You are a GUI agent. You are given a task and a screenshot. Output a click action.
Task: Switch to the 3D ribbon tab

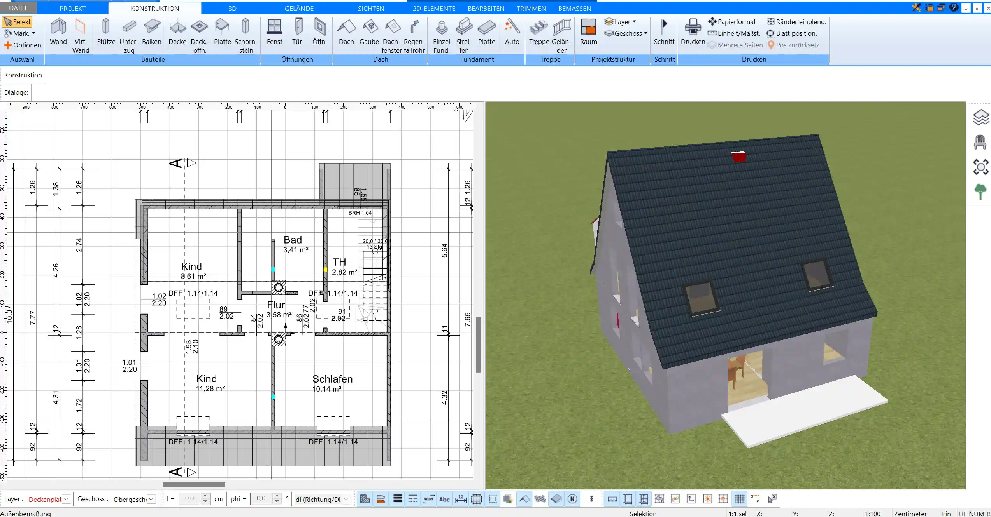point(232,8)
